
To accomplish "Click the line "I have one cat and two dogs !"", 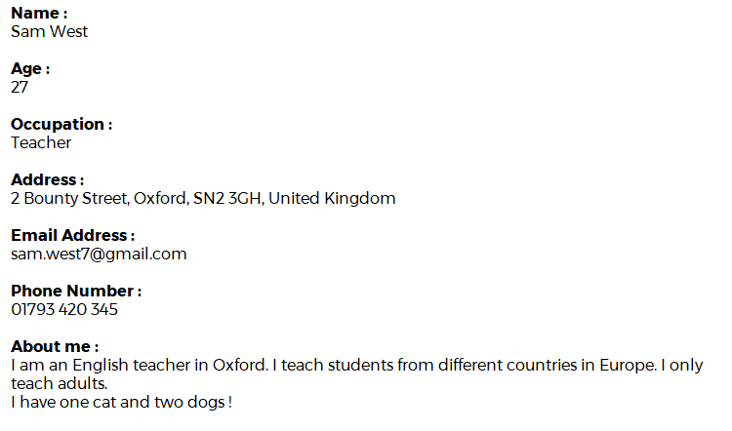I will (121, 403).
